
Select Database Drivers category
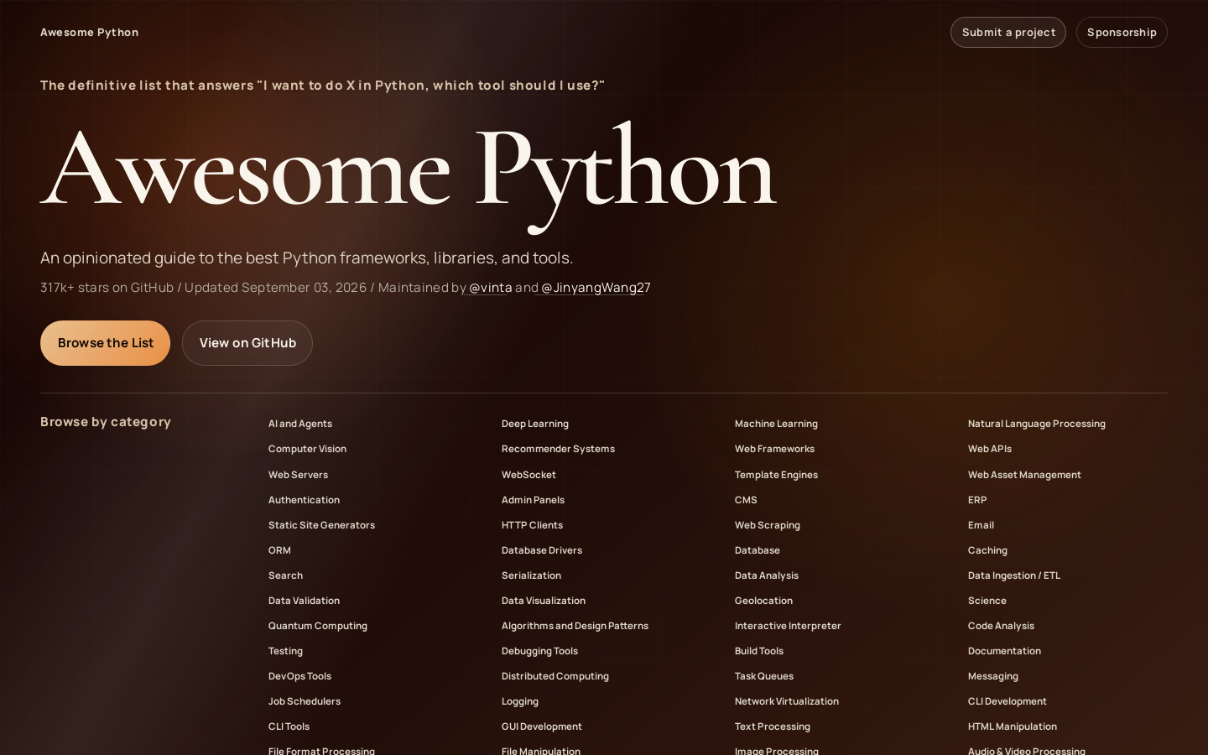click(x=542, y=550)
